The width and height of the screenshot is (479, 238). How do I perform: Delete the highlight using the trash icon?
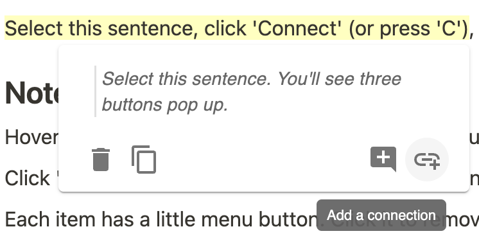pyautogui.click(x=101, y=160)
